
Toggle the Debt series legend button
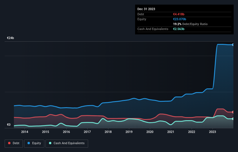click(x=14, y=143)
